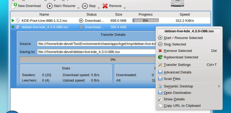231x113 pixels.
Task: Click the Stop pause icon in toolbar
Action: (x=85, y=6)
